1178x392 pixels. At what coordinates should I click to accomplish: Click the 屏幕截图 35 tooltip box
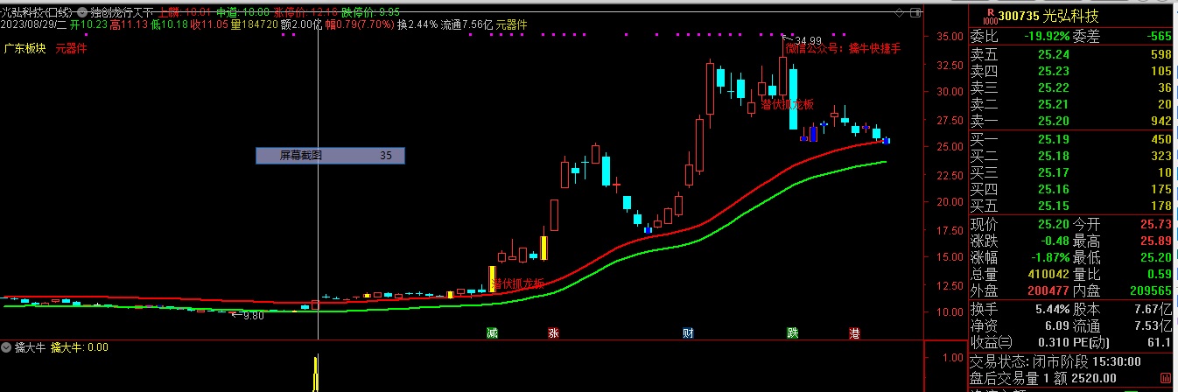pos(331,156)
